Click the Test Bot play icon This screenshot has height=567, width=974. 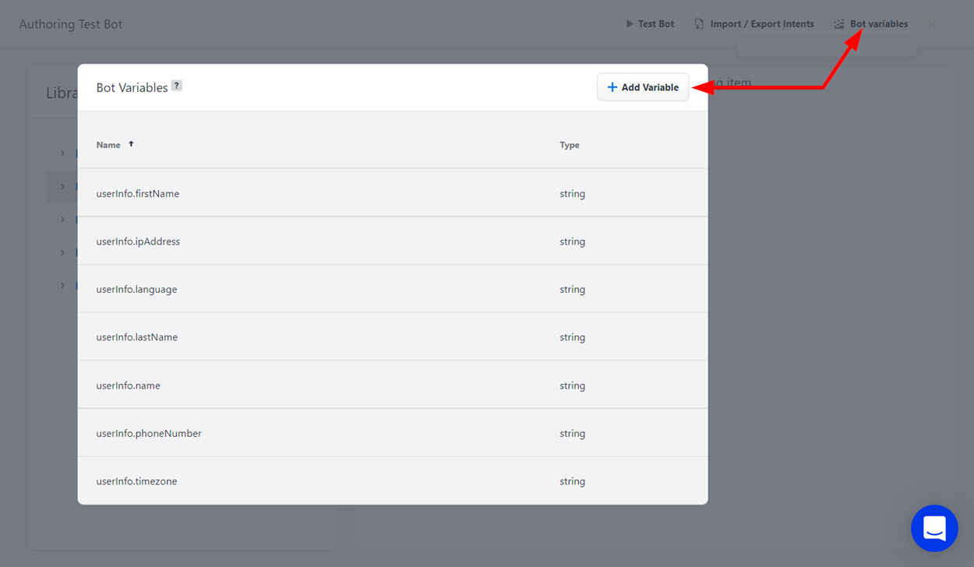[x=630, y=24]
